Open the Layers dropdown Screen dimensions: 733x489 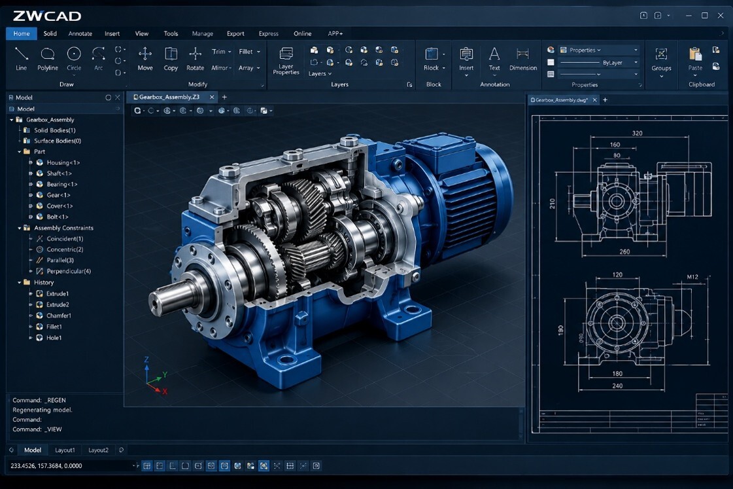pyautogui.click(x=320, y=73)
